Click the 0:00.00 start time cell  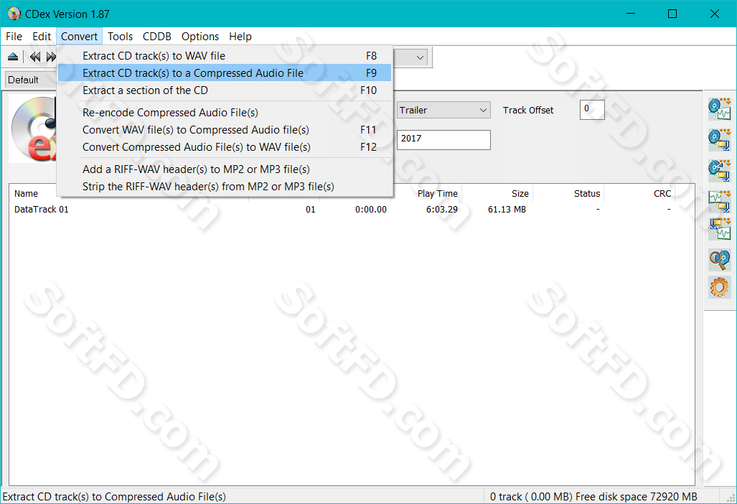[x=371, y=209]
